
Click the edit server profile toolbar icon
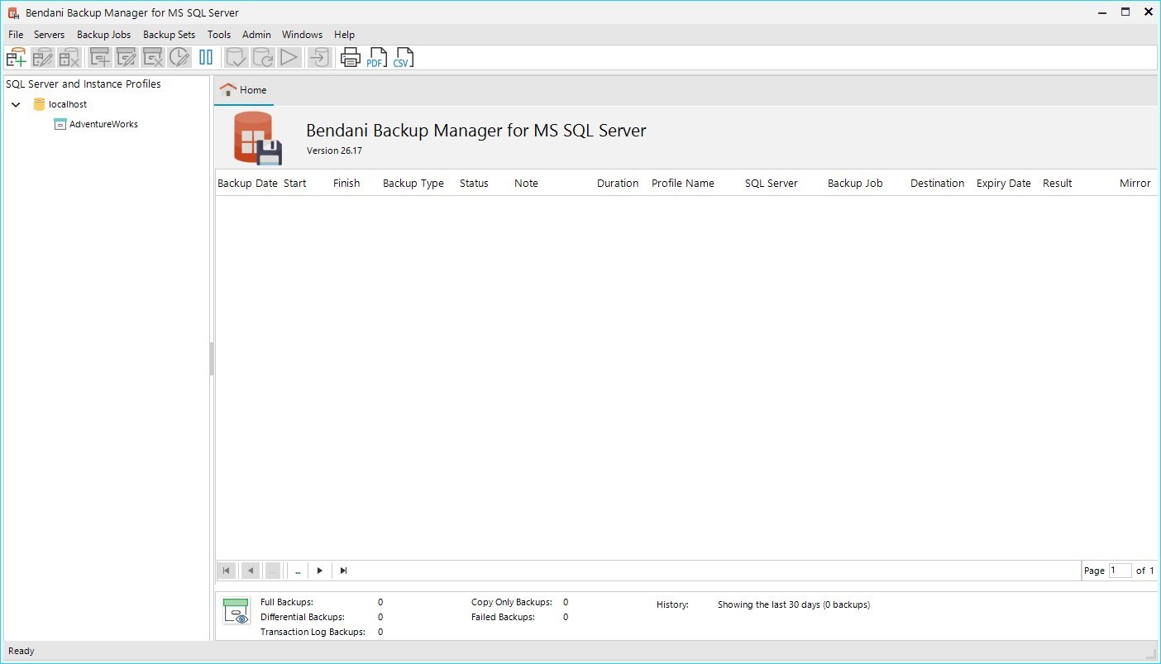(x=43, y=57)
